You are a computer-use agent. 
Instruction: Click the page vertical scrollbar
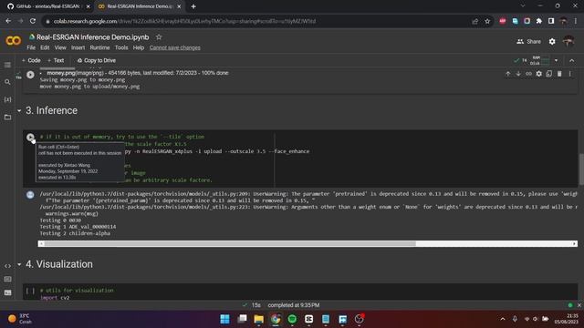581,169
